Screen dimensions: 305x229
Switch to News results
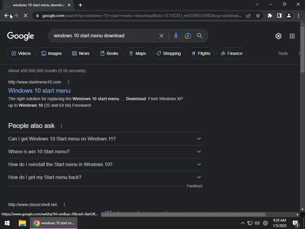click(81, 53)
